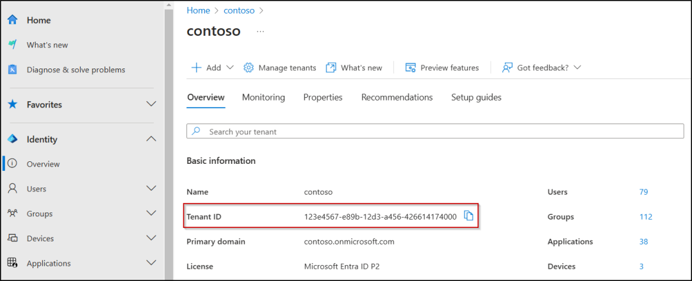Expand the Users submenu chevron
The width and height of the screenshot is (692, 281).
[151, 188]
